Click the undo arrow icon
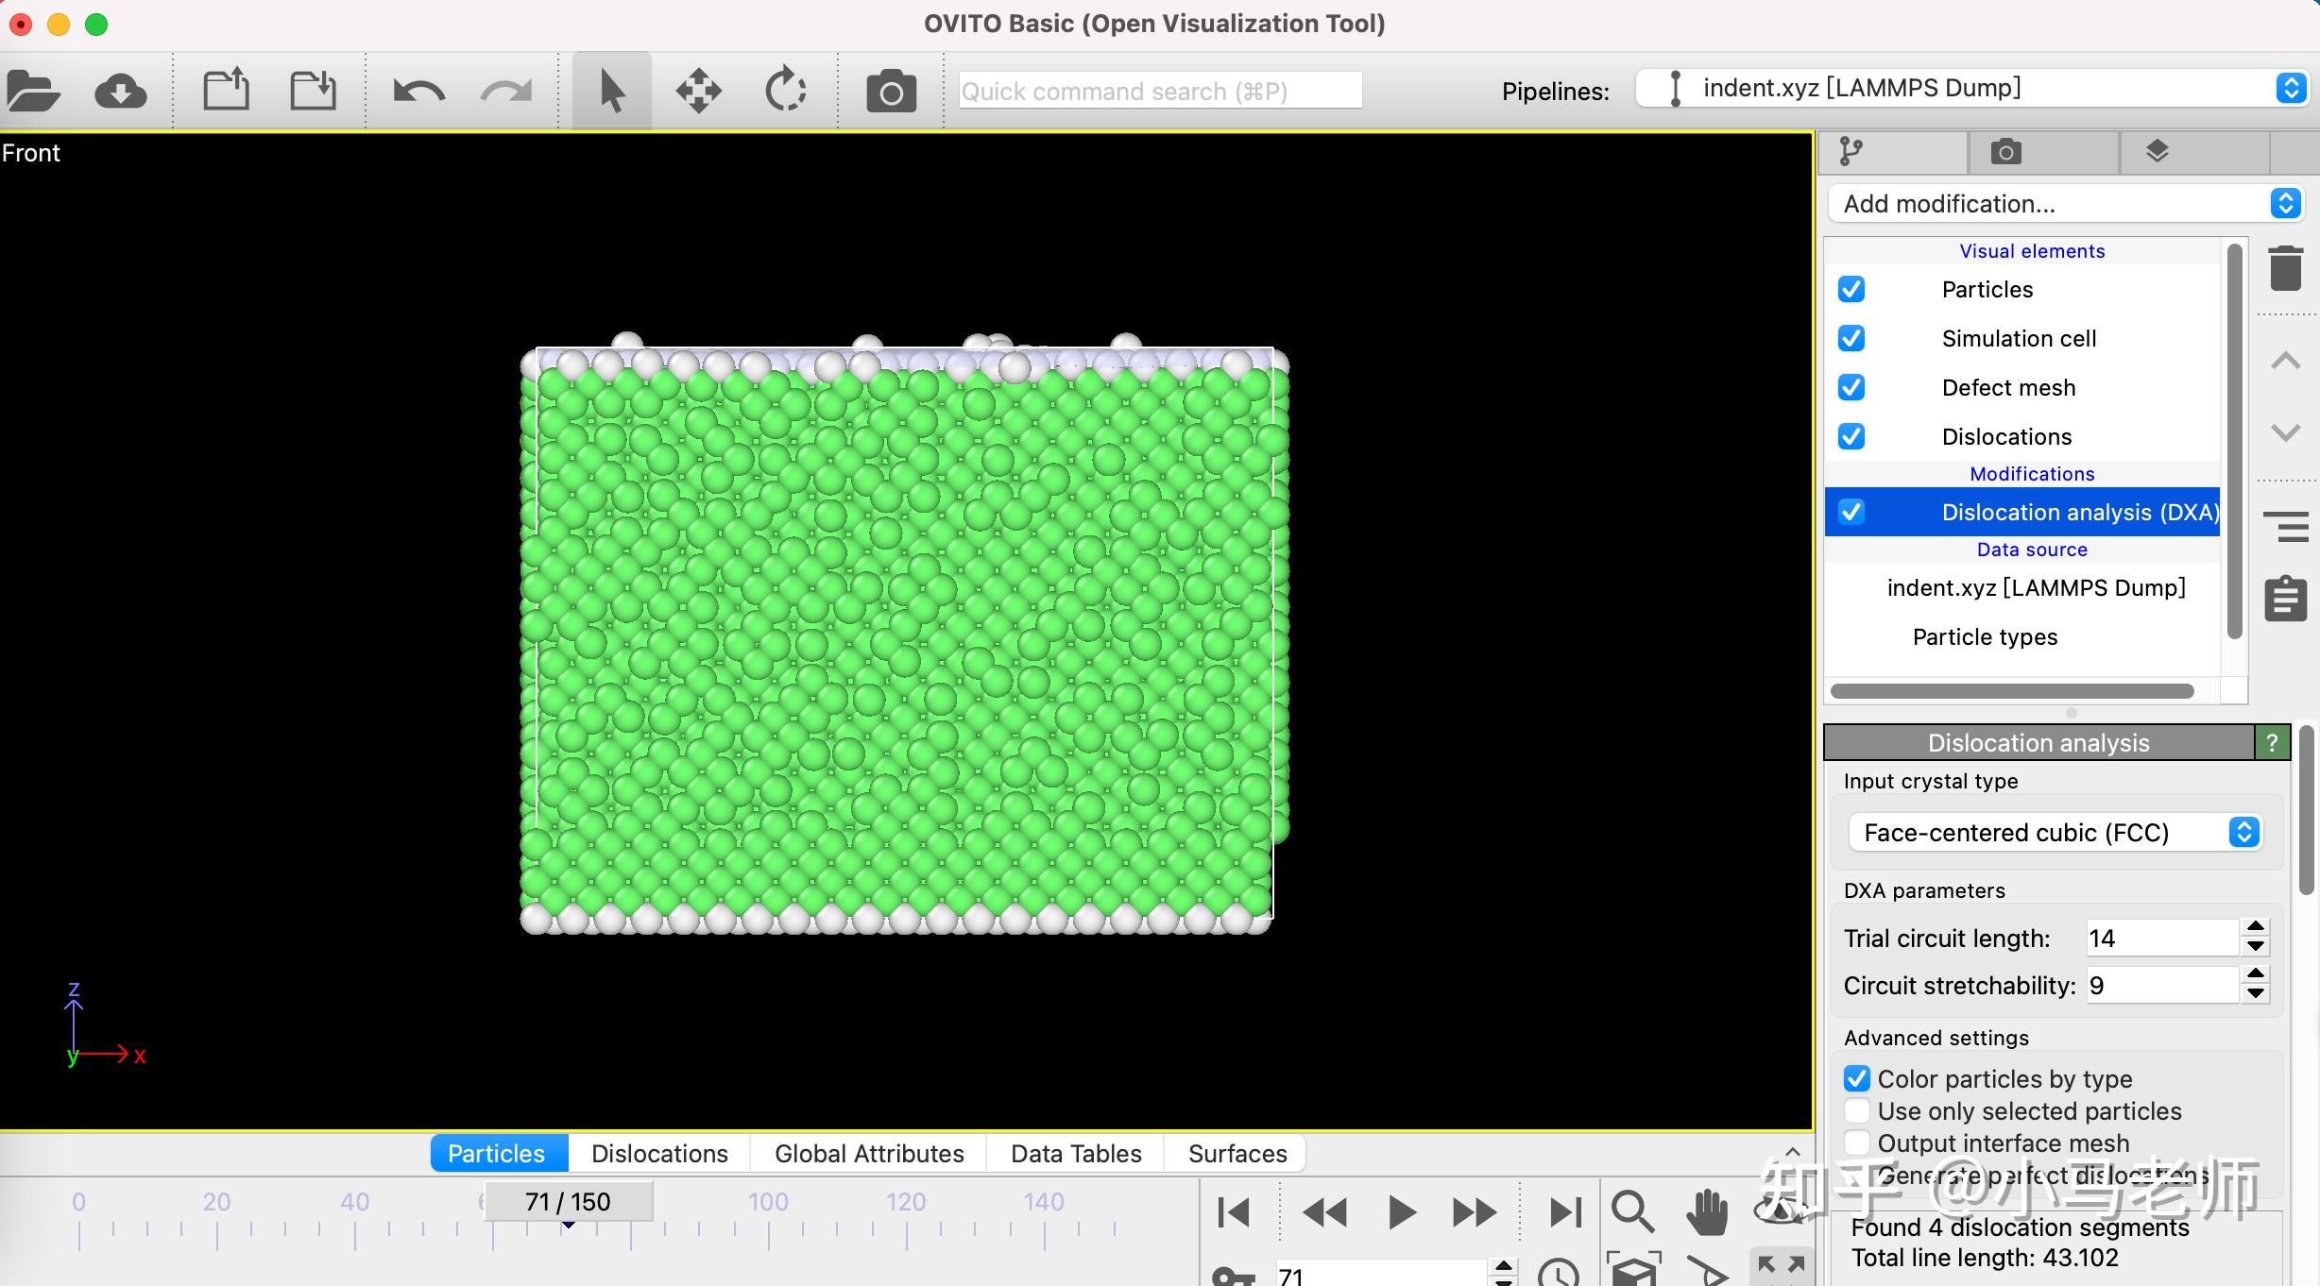This screenshot has height=1286, width=2320. [x=418, y=92]
